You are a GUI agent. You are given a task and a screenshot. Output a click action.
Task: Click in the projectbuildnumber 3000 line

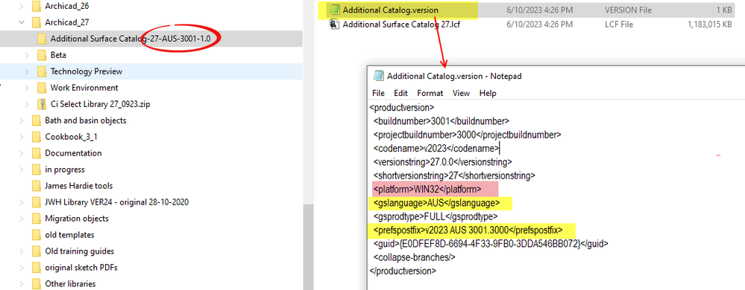[x=467, y=135]
